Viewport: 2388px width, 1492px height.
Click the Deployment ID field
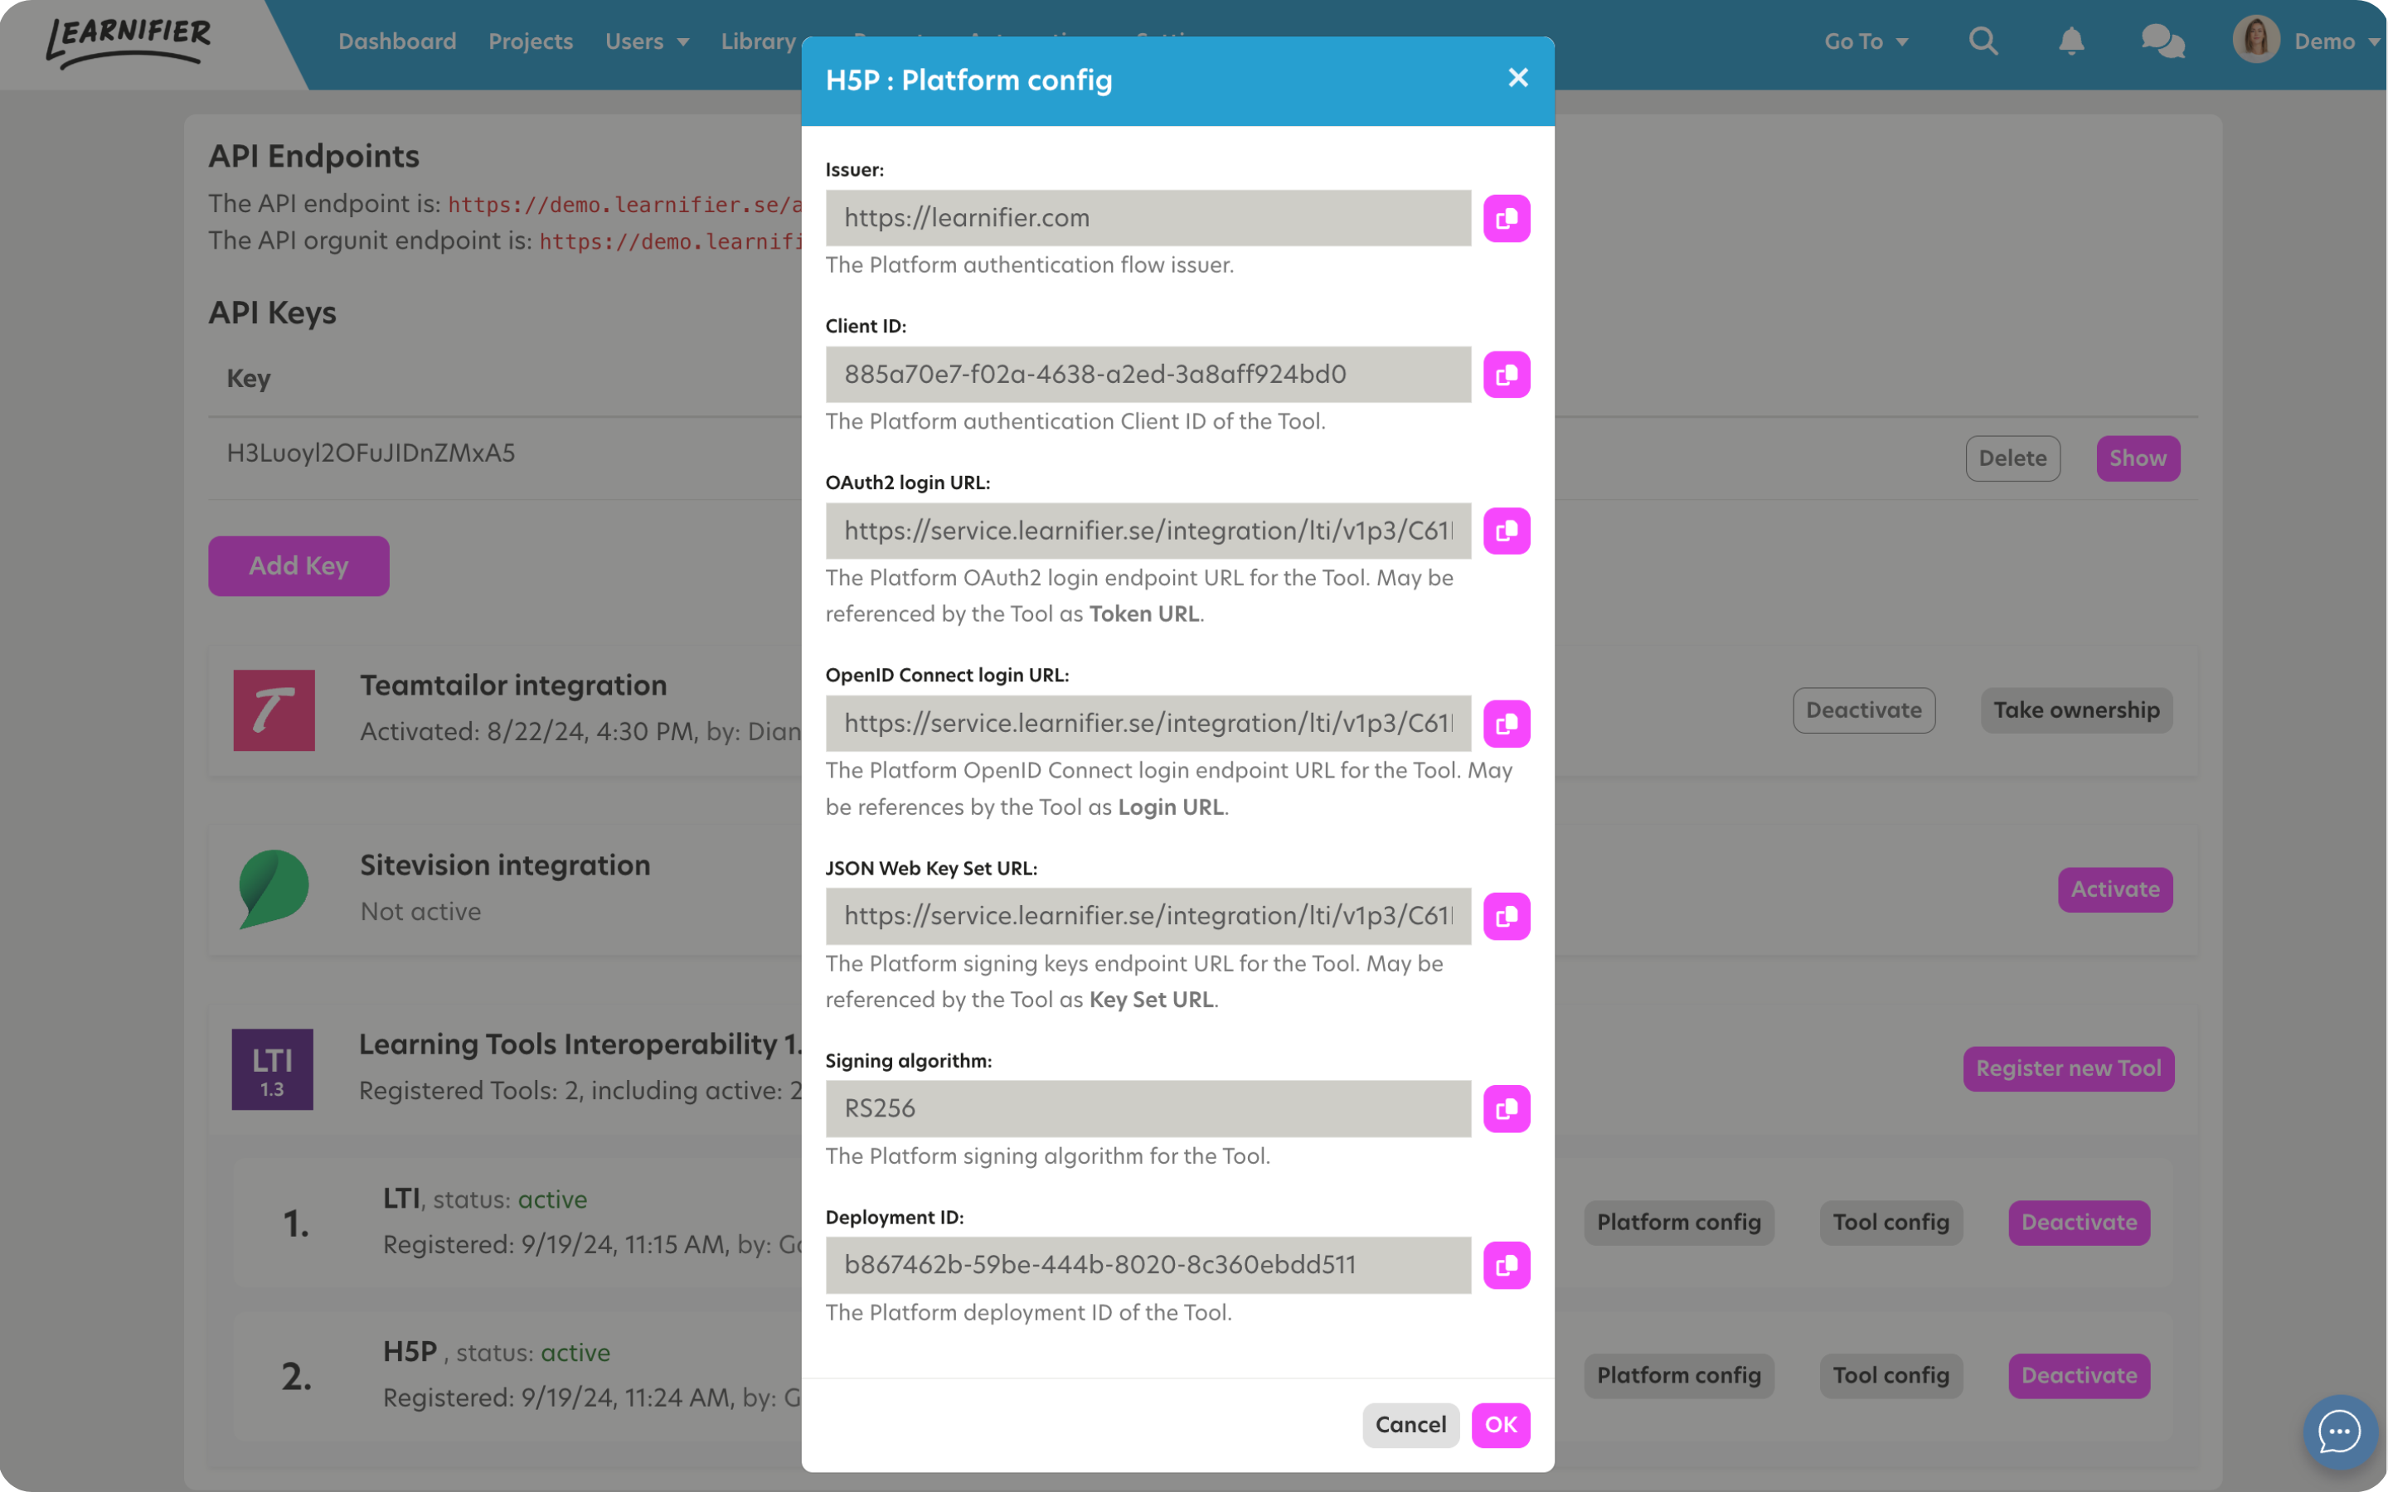tap(1148, 1266)
